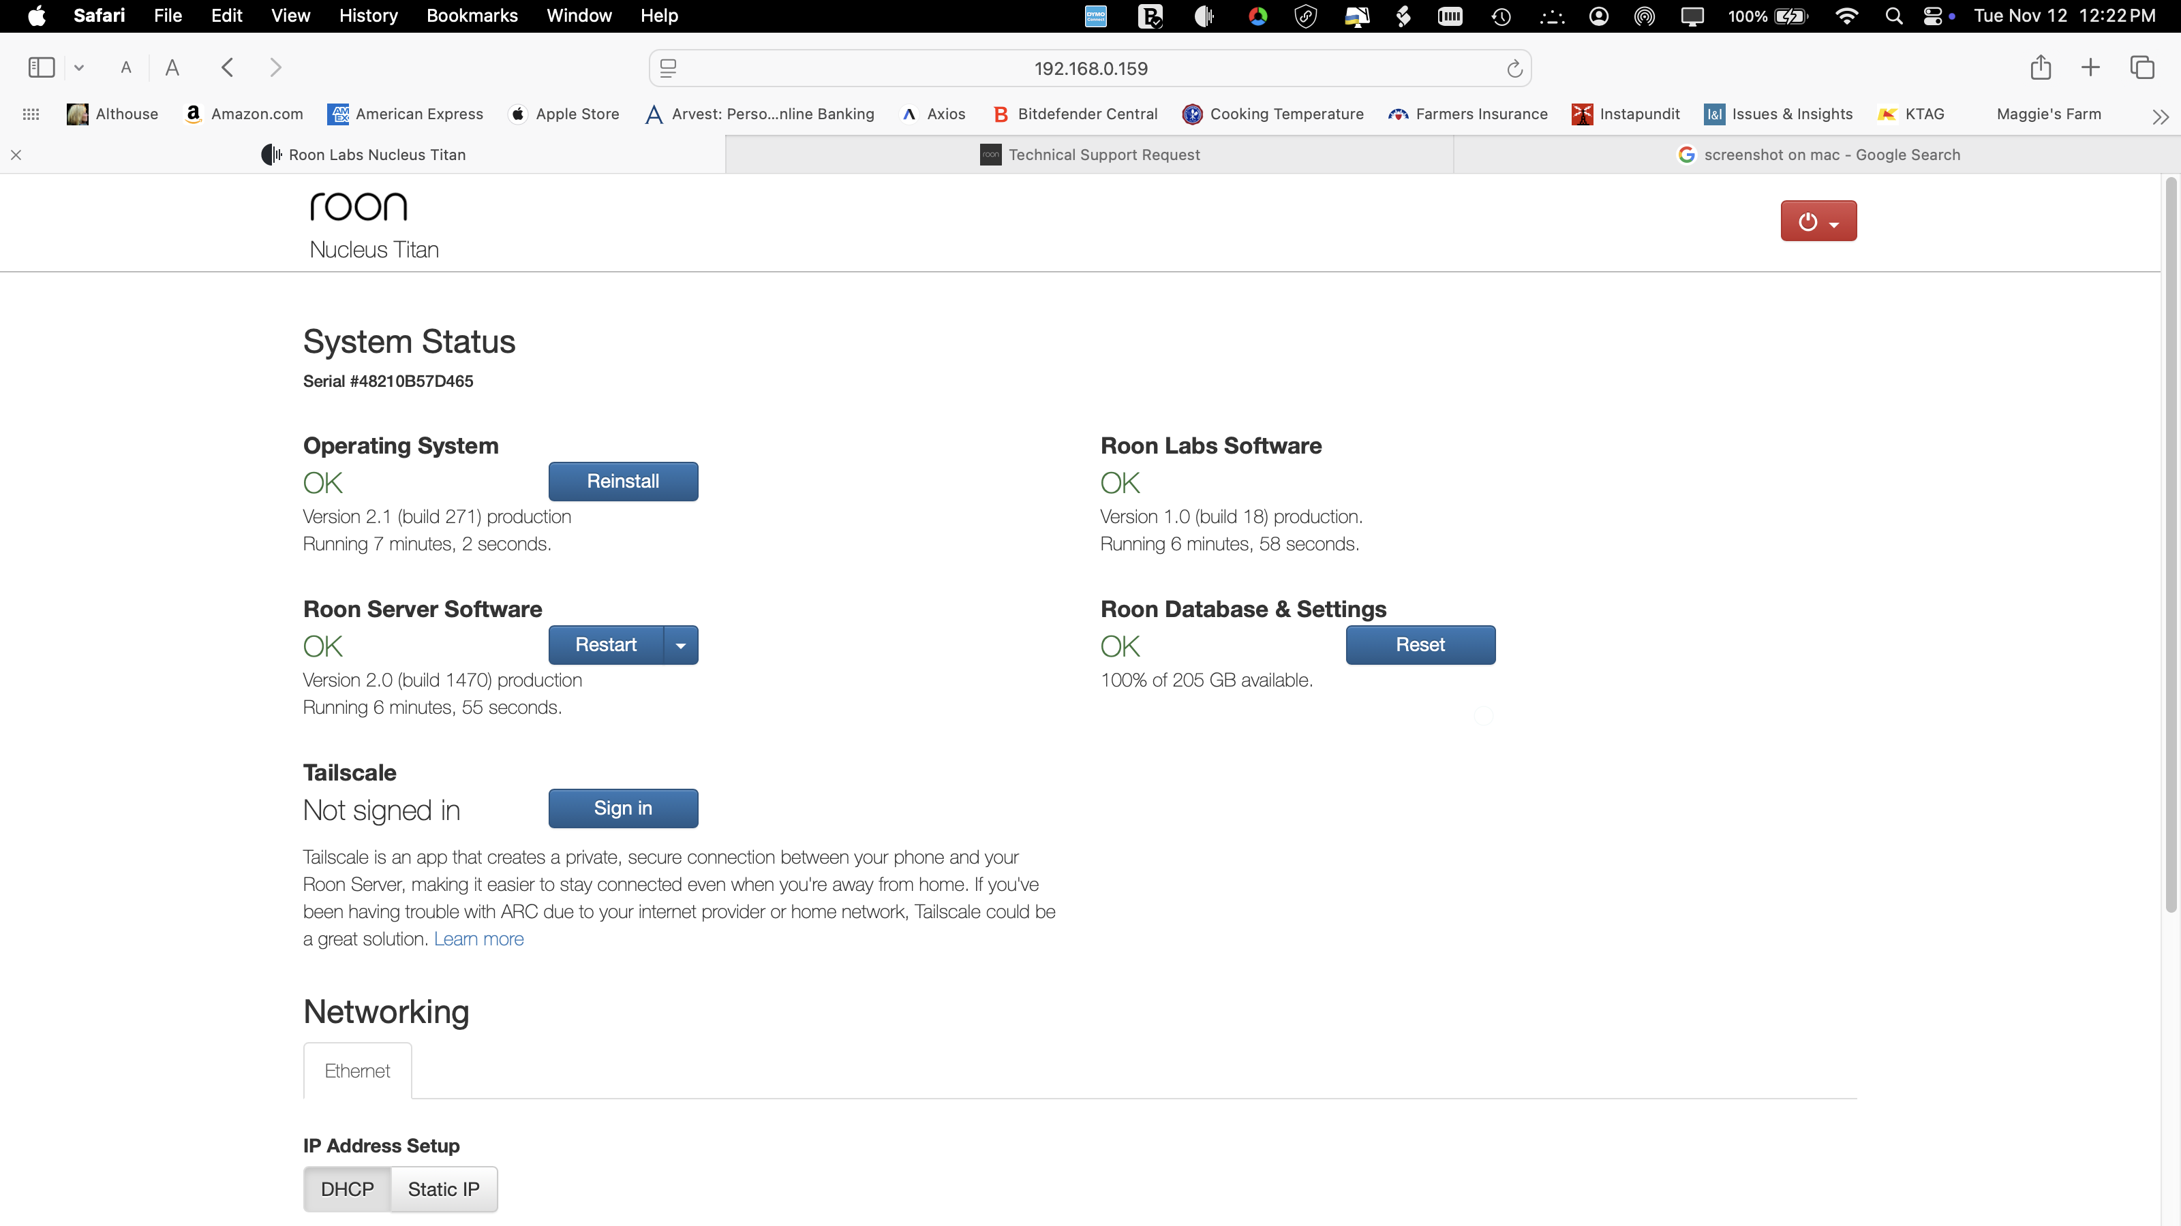Open the Arvest online banking bookmark
2181x1226 pixels.
[x=759, y=114]
